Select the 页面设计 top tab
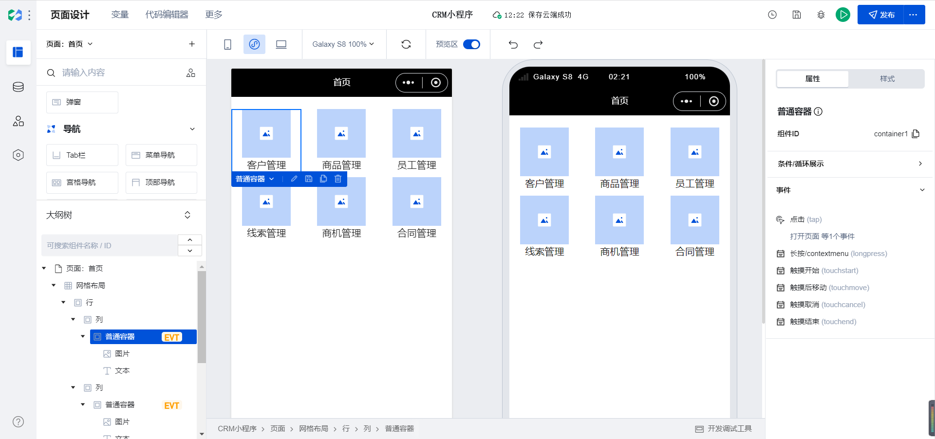Viewport: 935px width, 439px height. (x=70, y=15)
